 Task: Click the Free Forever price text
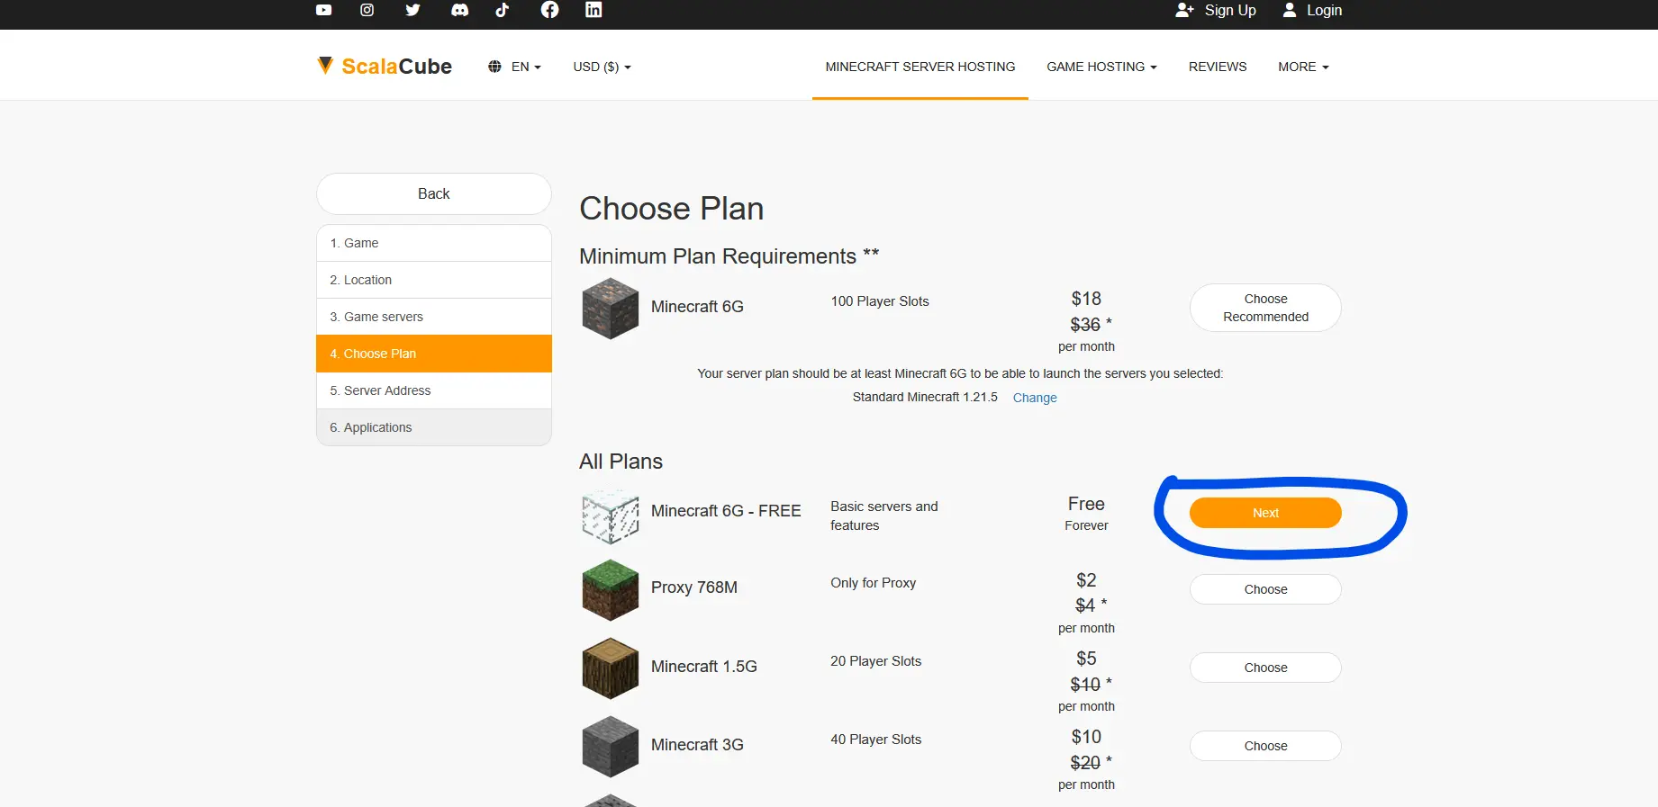click(1086, 513)
